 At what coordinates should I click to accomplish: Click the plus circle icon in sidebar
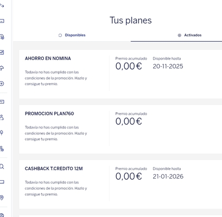[x=2, y=84]
